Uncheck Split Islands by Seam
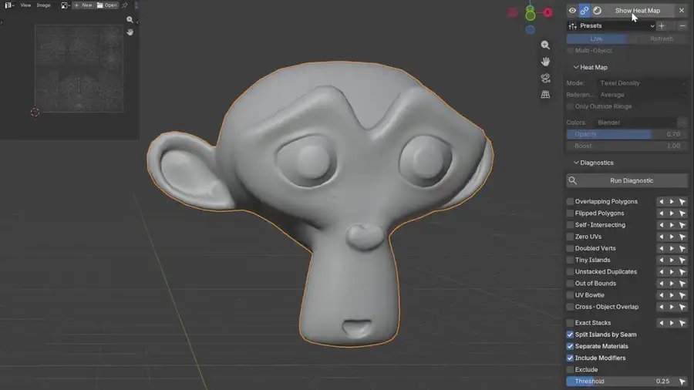Screen dimensions: 694x390 tap(570, 335)
